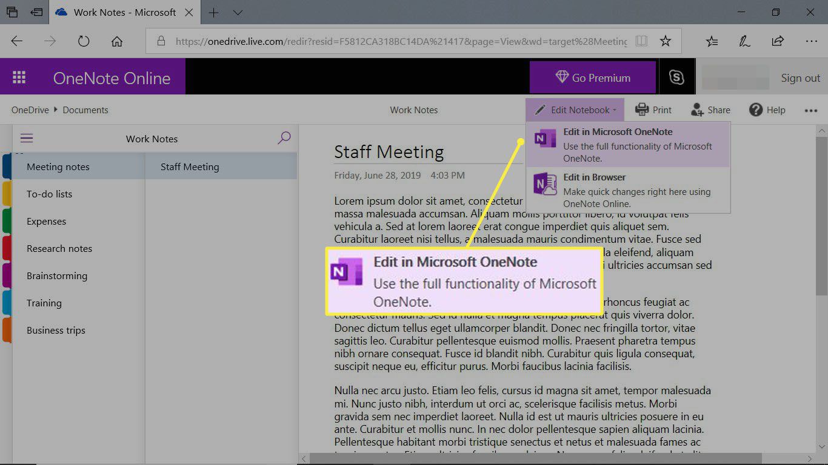Screen dimensions: 828x465
Task: Open the Favorites hub icon
Action: pyautogui.click(x=712, y=41)
